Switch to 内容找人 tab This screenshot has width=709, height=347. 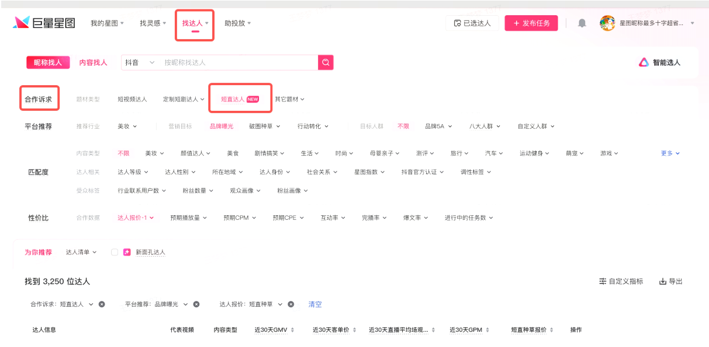(93, 62)
